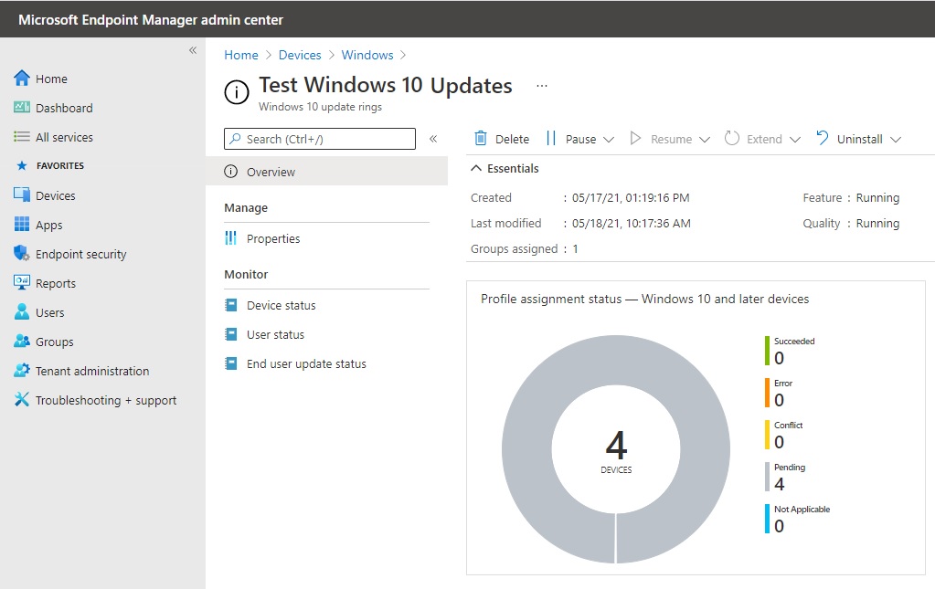Open the Pause dropdown arrow
Image resolution: width=935 pixels, height=589 pixels.
pos(609,140)
